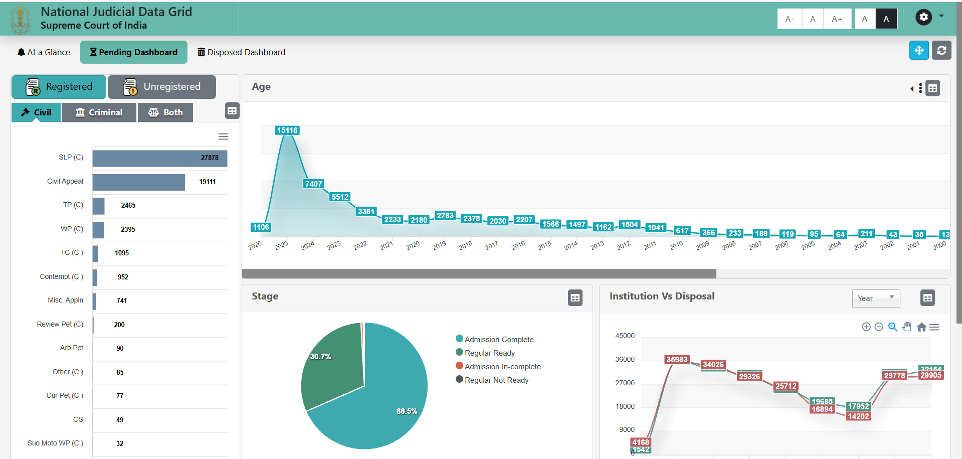Select the pan hand tool
This screenshot has width=962, height=459.
click(x=906, y=327)
